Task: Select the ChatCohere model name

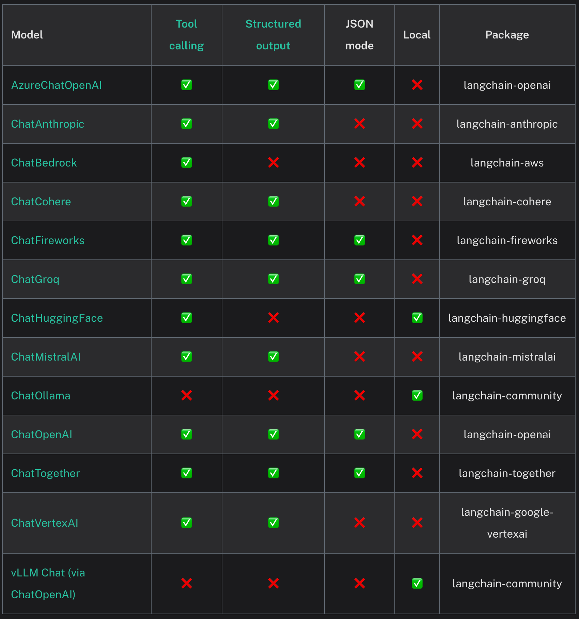Action: click(x=41, y=201)
